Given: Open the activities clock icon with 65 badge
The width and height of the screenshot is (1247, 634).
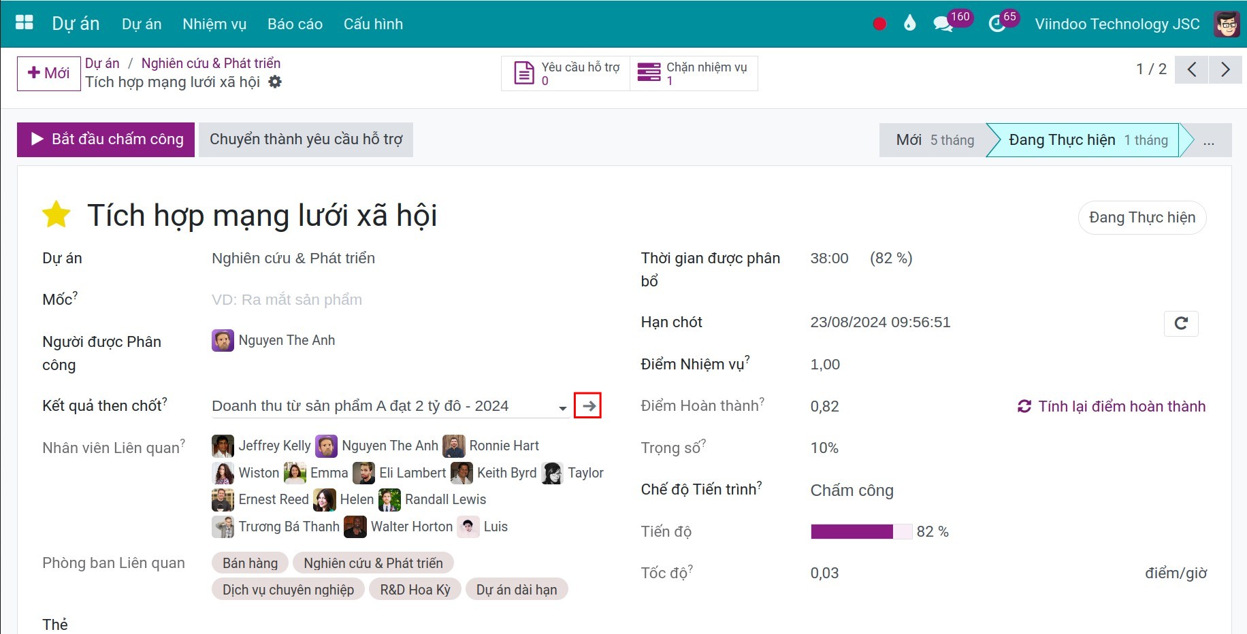Looking at the screenshot, I should pos(997,24).
